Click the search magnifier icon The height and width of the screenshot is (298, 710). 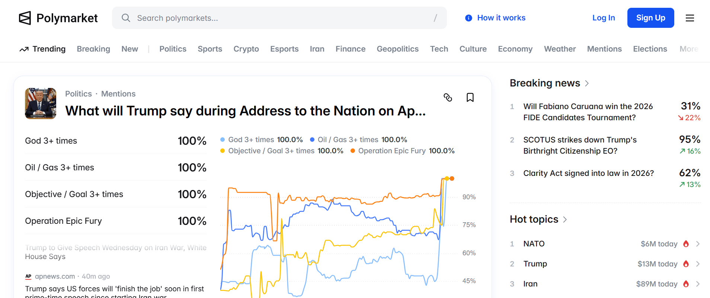(126, 18)
